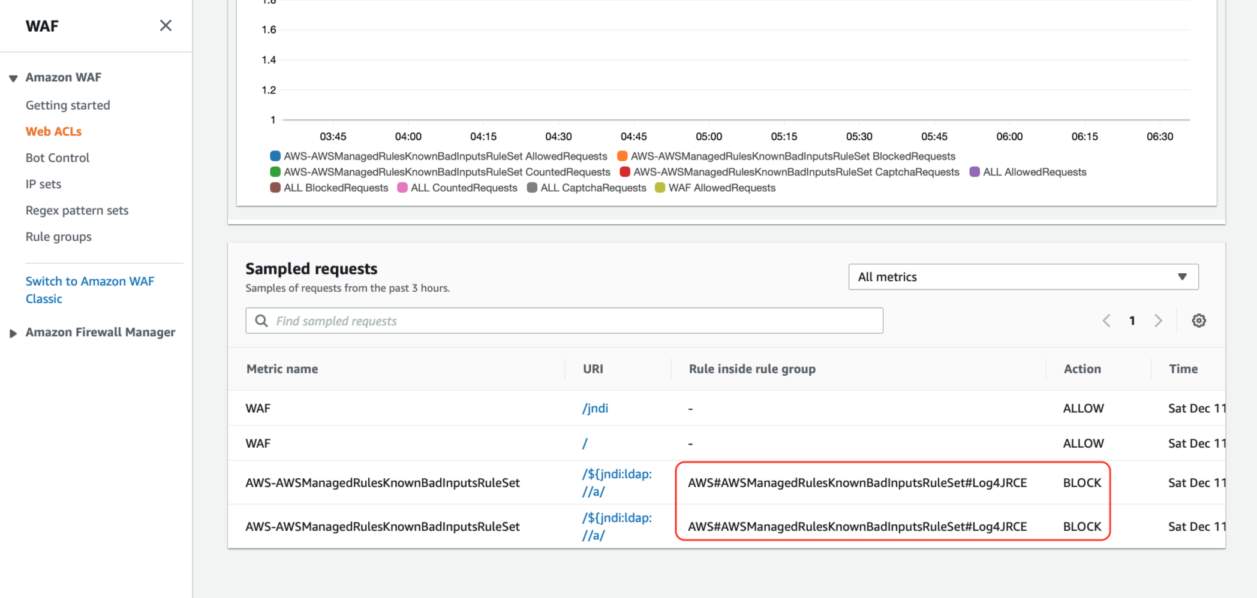Screen dimensions: 1257x598
Task: Collapse the Amazon WAF section
Action: (13, 78)
